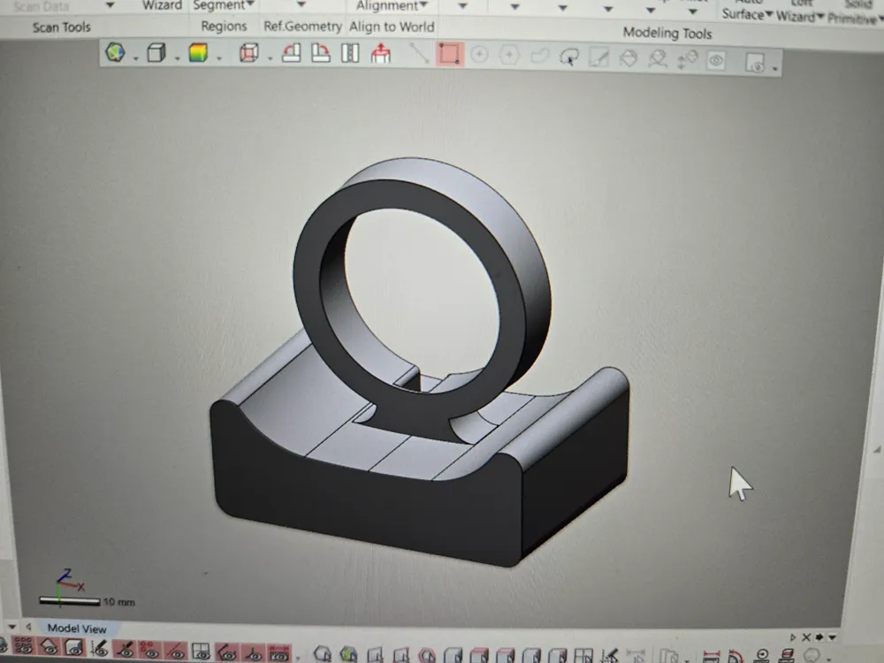The height and width of the screenshot is (663, 884).
Task: Click the body display cube icon
Action: click(x=156, y=53)
